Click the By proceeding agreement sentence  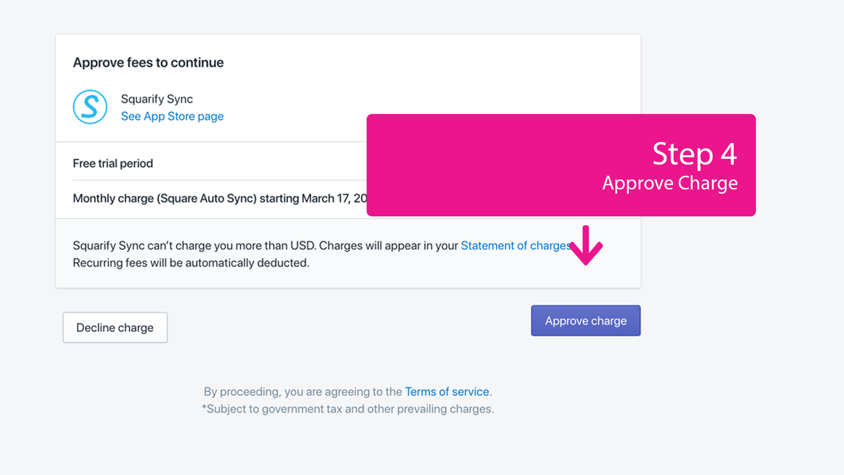(347, 392)
